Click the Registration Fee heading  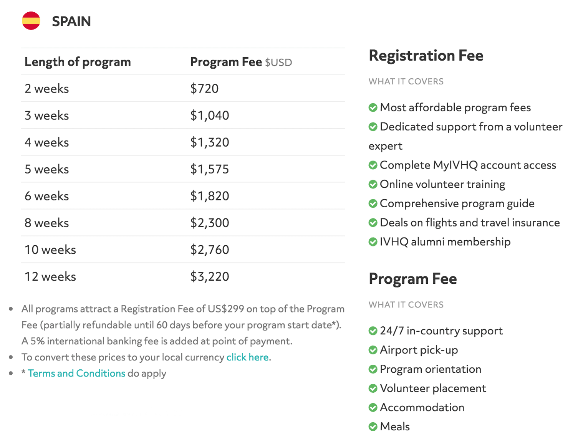pos(426,55)
